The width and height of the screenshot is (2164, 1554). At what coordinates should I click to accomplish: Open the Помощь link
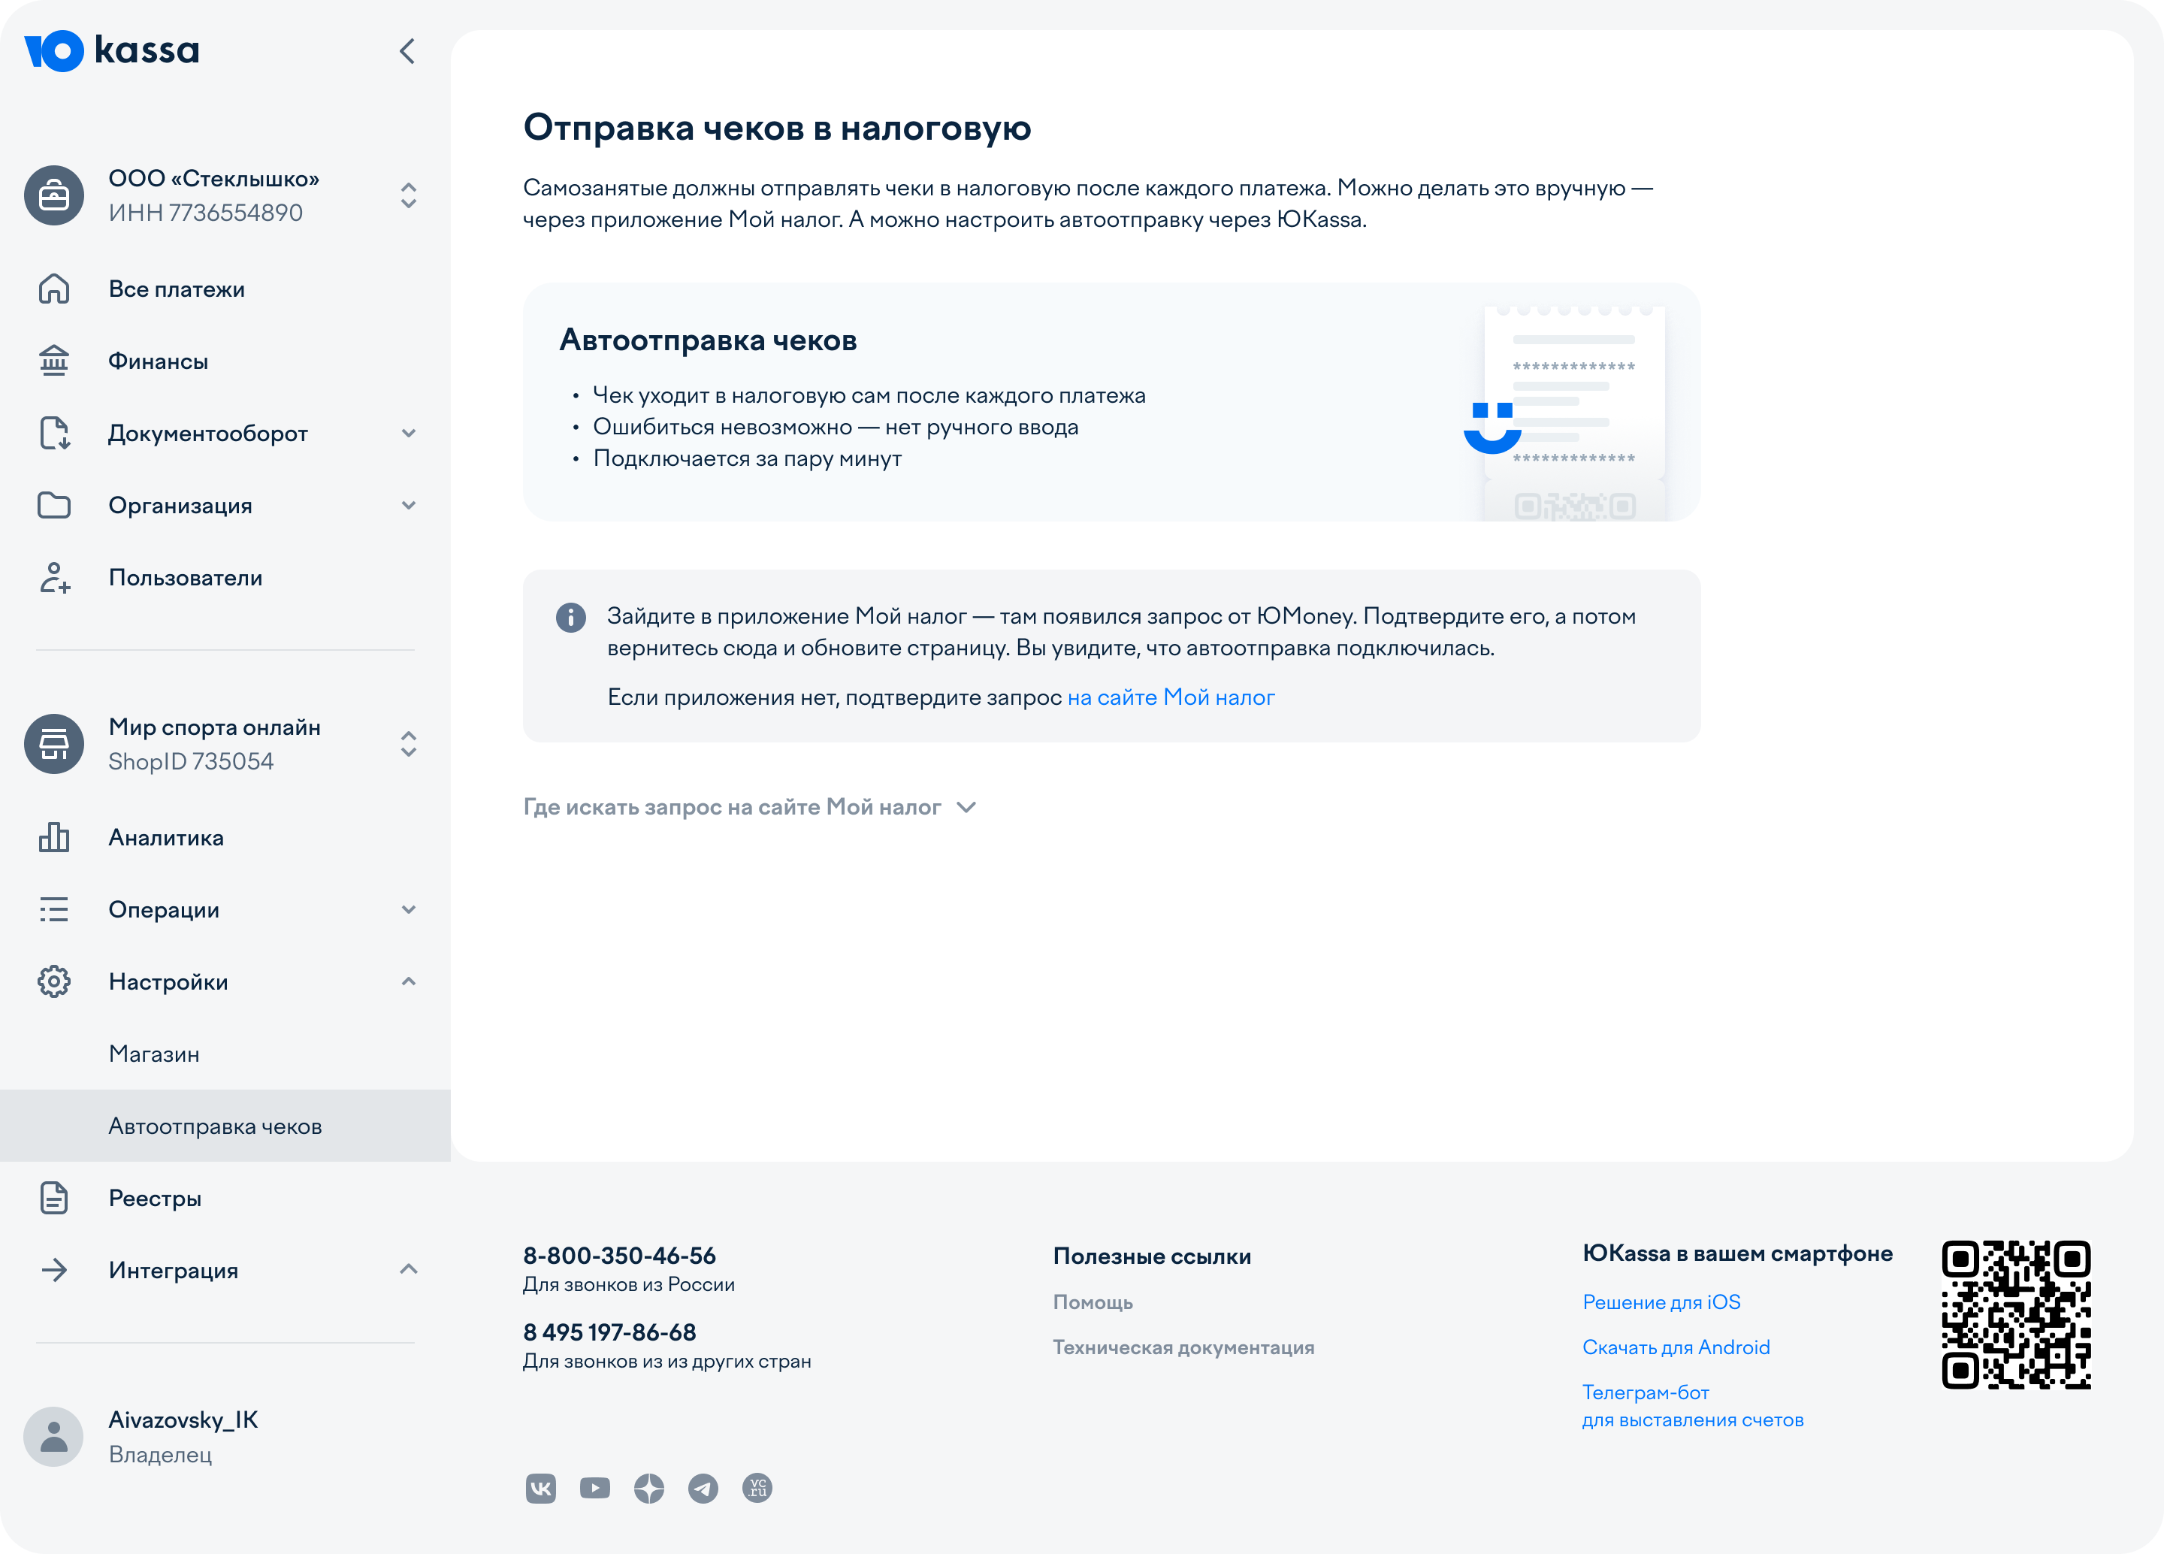1093,1302
